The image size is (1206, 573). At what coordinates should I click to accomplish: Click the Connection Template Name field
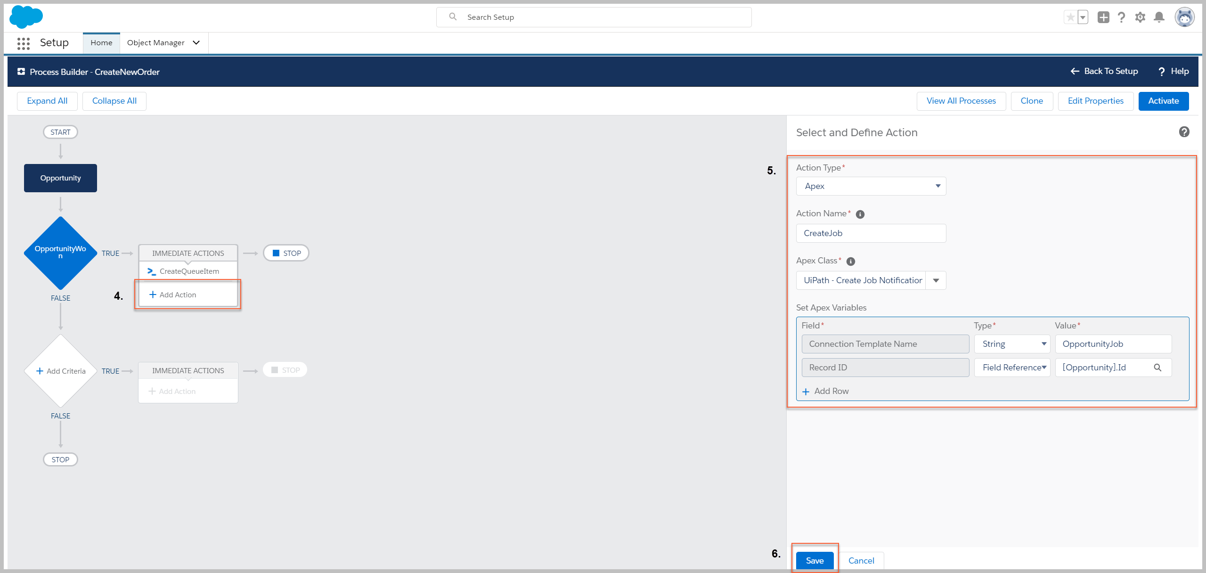click(x=885, y=344)
